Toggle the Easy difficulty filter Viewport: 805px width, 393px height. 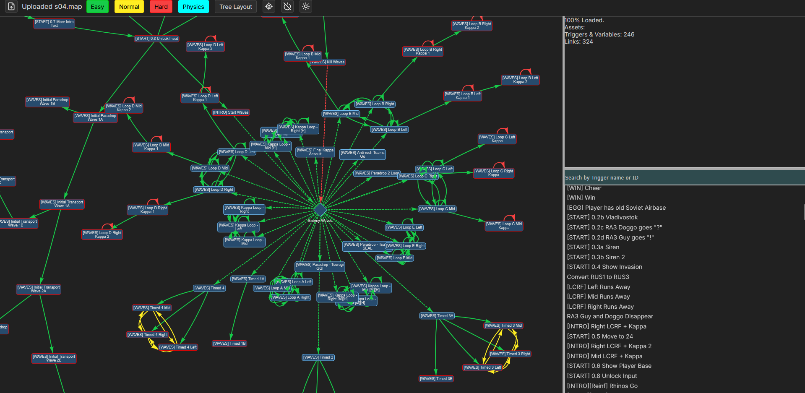coord(97,7)
